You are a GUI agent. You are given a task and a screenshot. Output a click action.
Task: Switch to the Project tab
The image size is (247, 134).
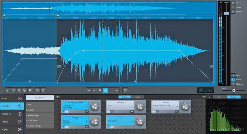(x=125, y=97)
